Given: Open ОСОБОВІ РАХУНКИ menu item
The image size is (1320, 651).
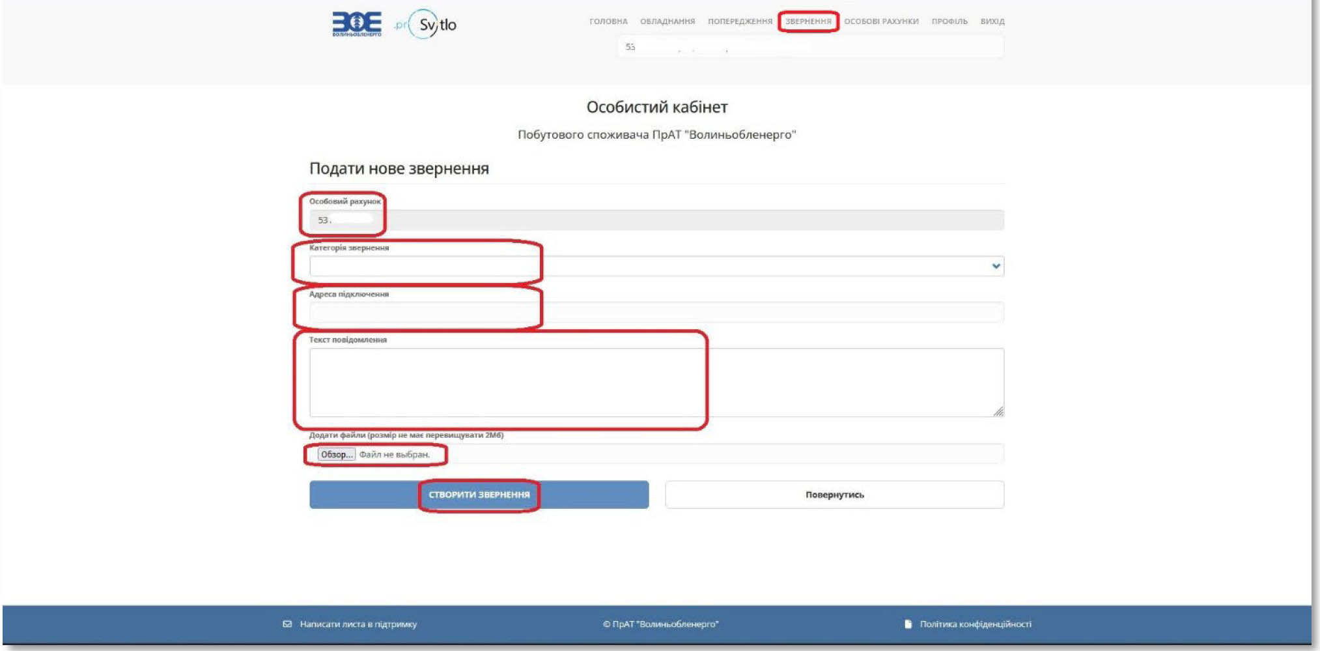Looking at the screenshot, I should pos(881,22).
